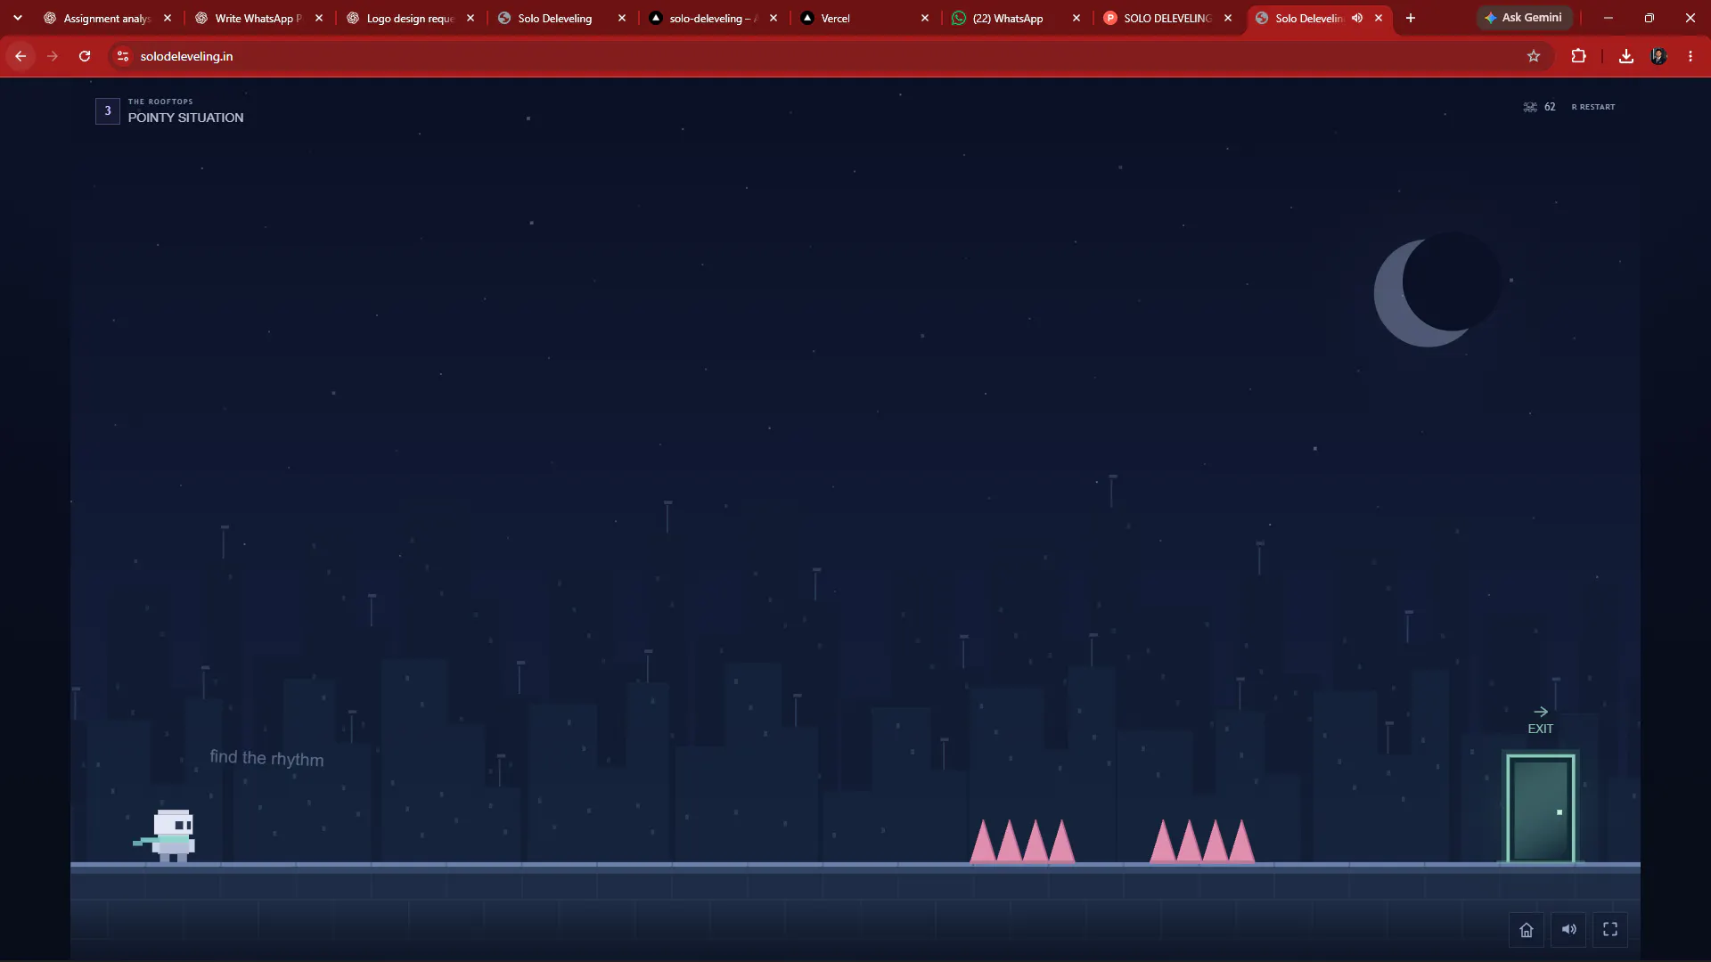Close the first Solo Deleveling tab
Screen dimensions: 1711x962
(x=622, y=18)
